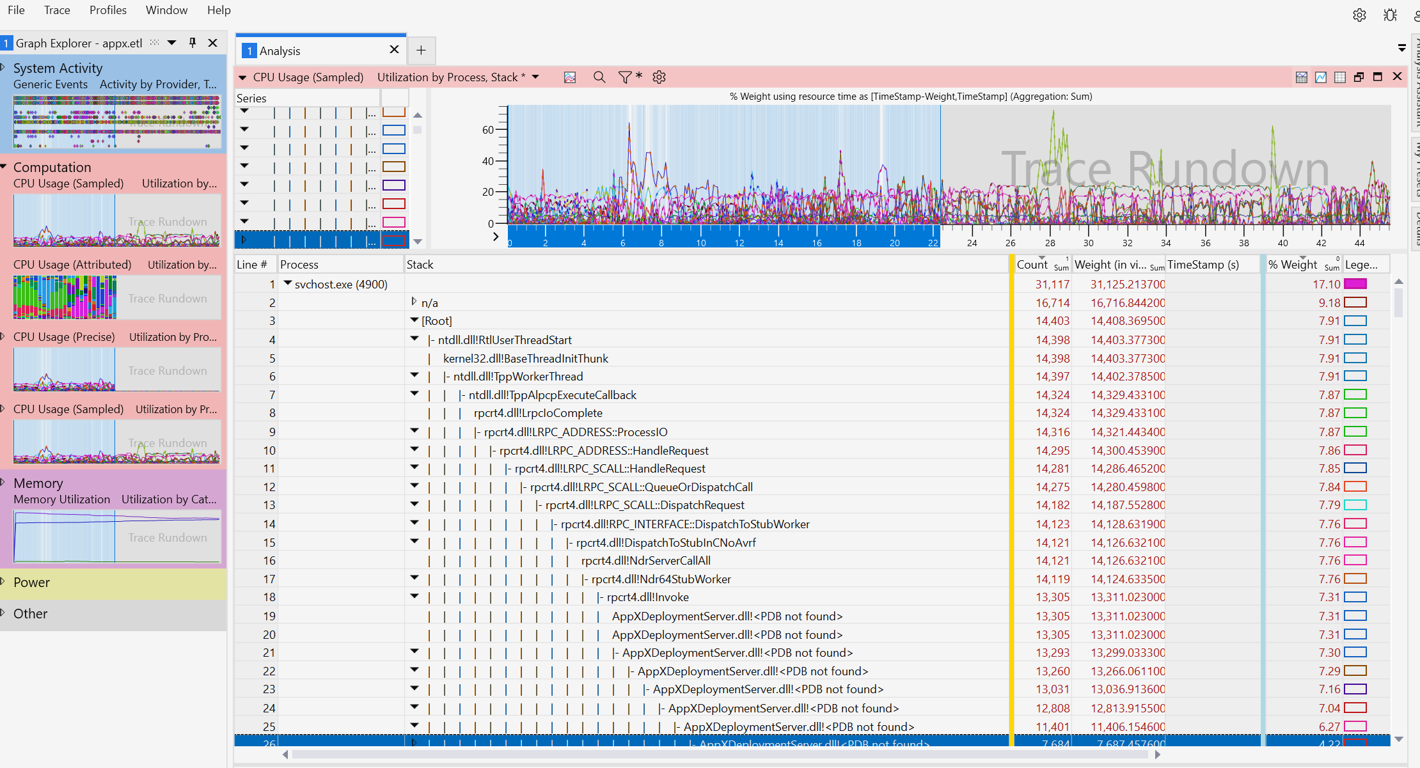The image size is (1420, 768).
Task: Open the diagnostic console bug icon
Action: pos(1390,15)
